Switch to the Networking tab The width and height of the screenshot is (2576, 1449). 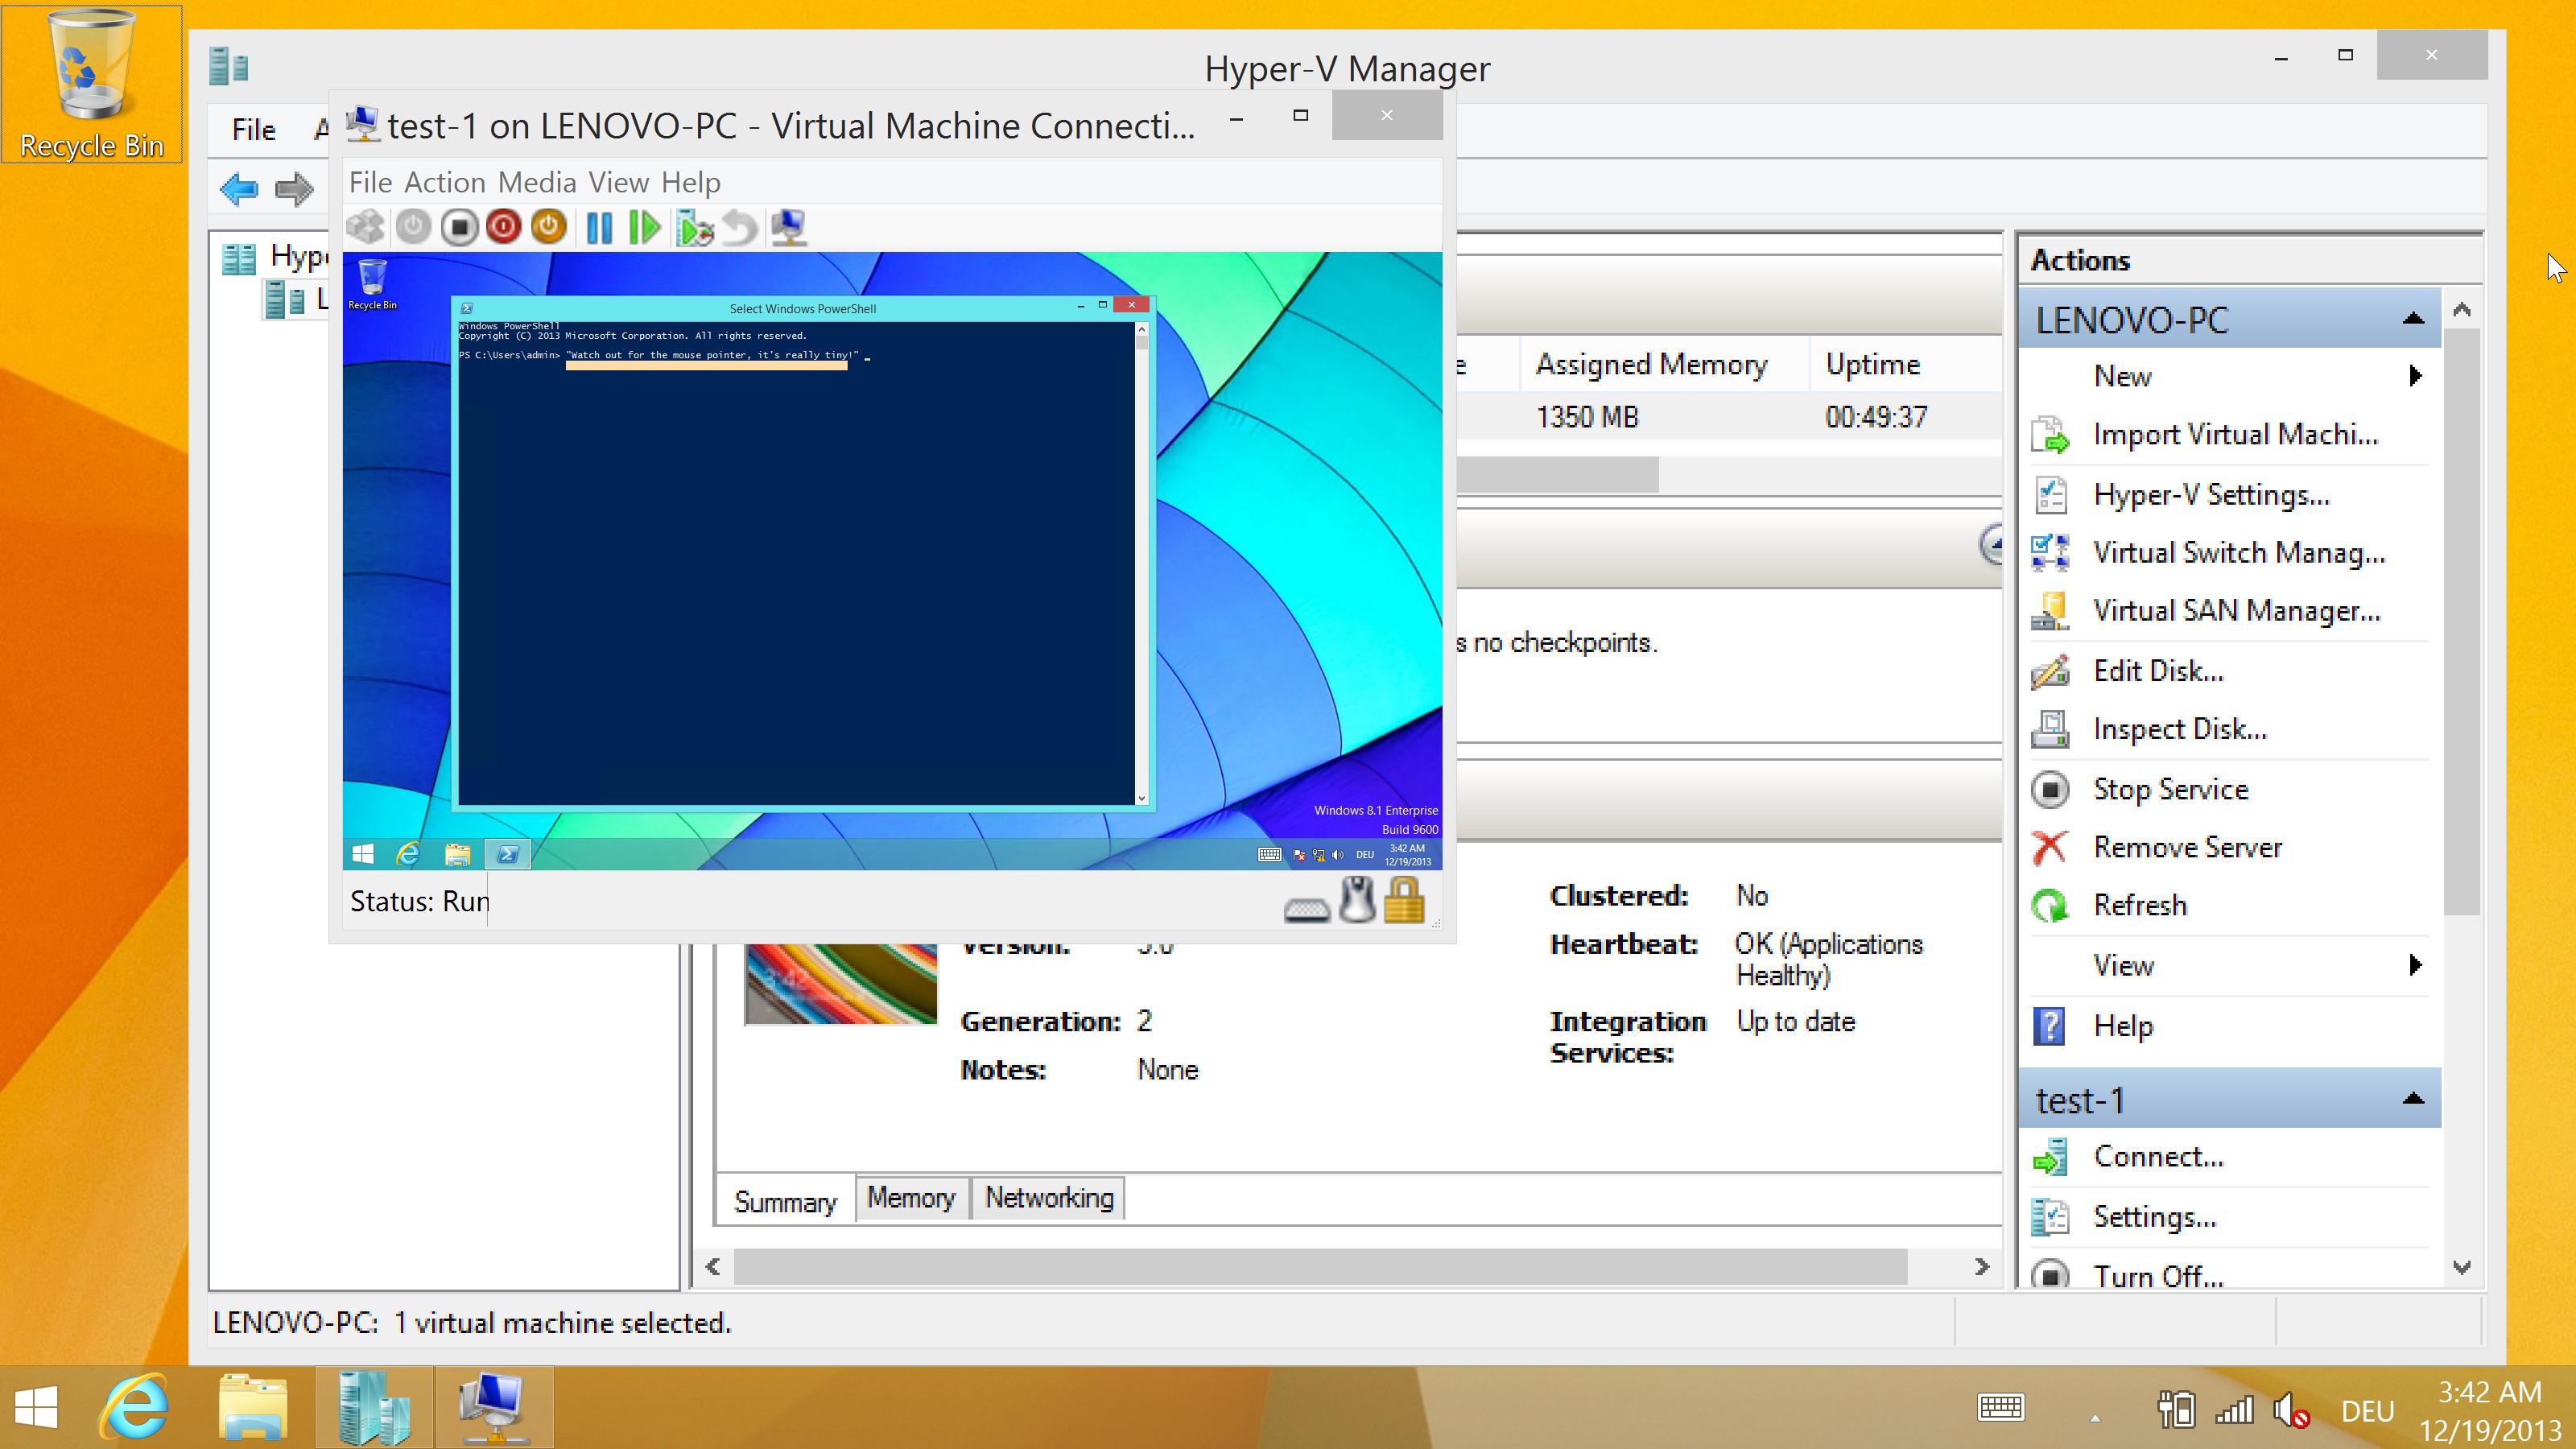(1049, 1198)
